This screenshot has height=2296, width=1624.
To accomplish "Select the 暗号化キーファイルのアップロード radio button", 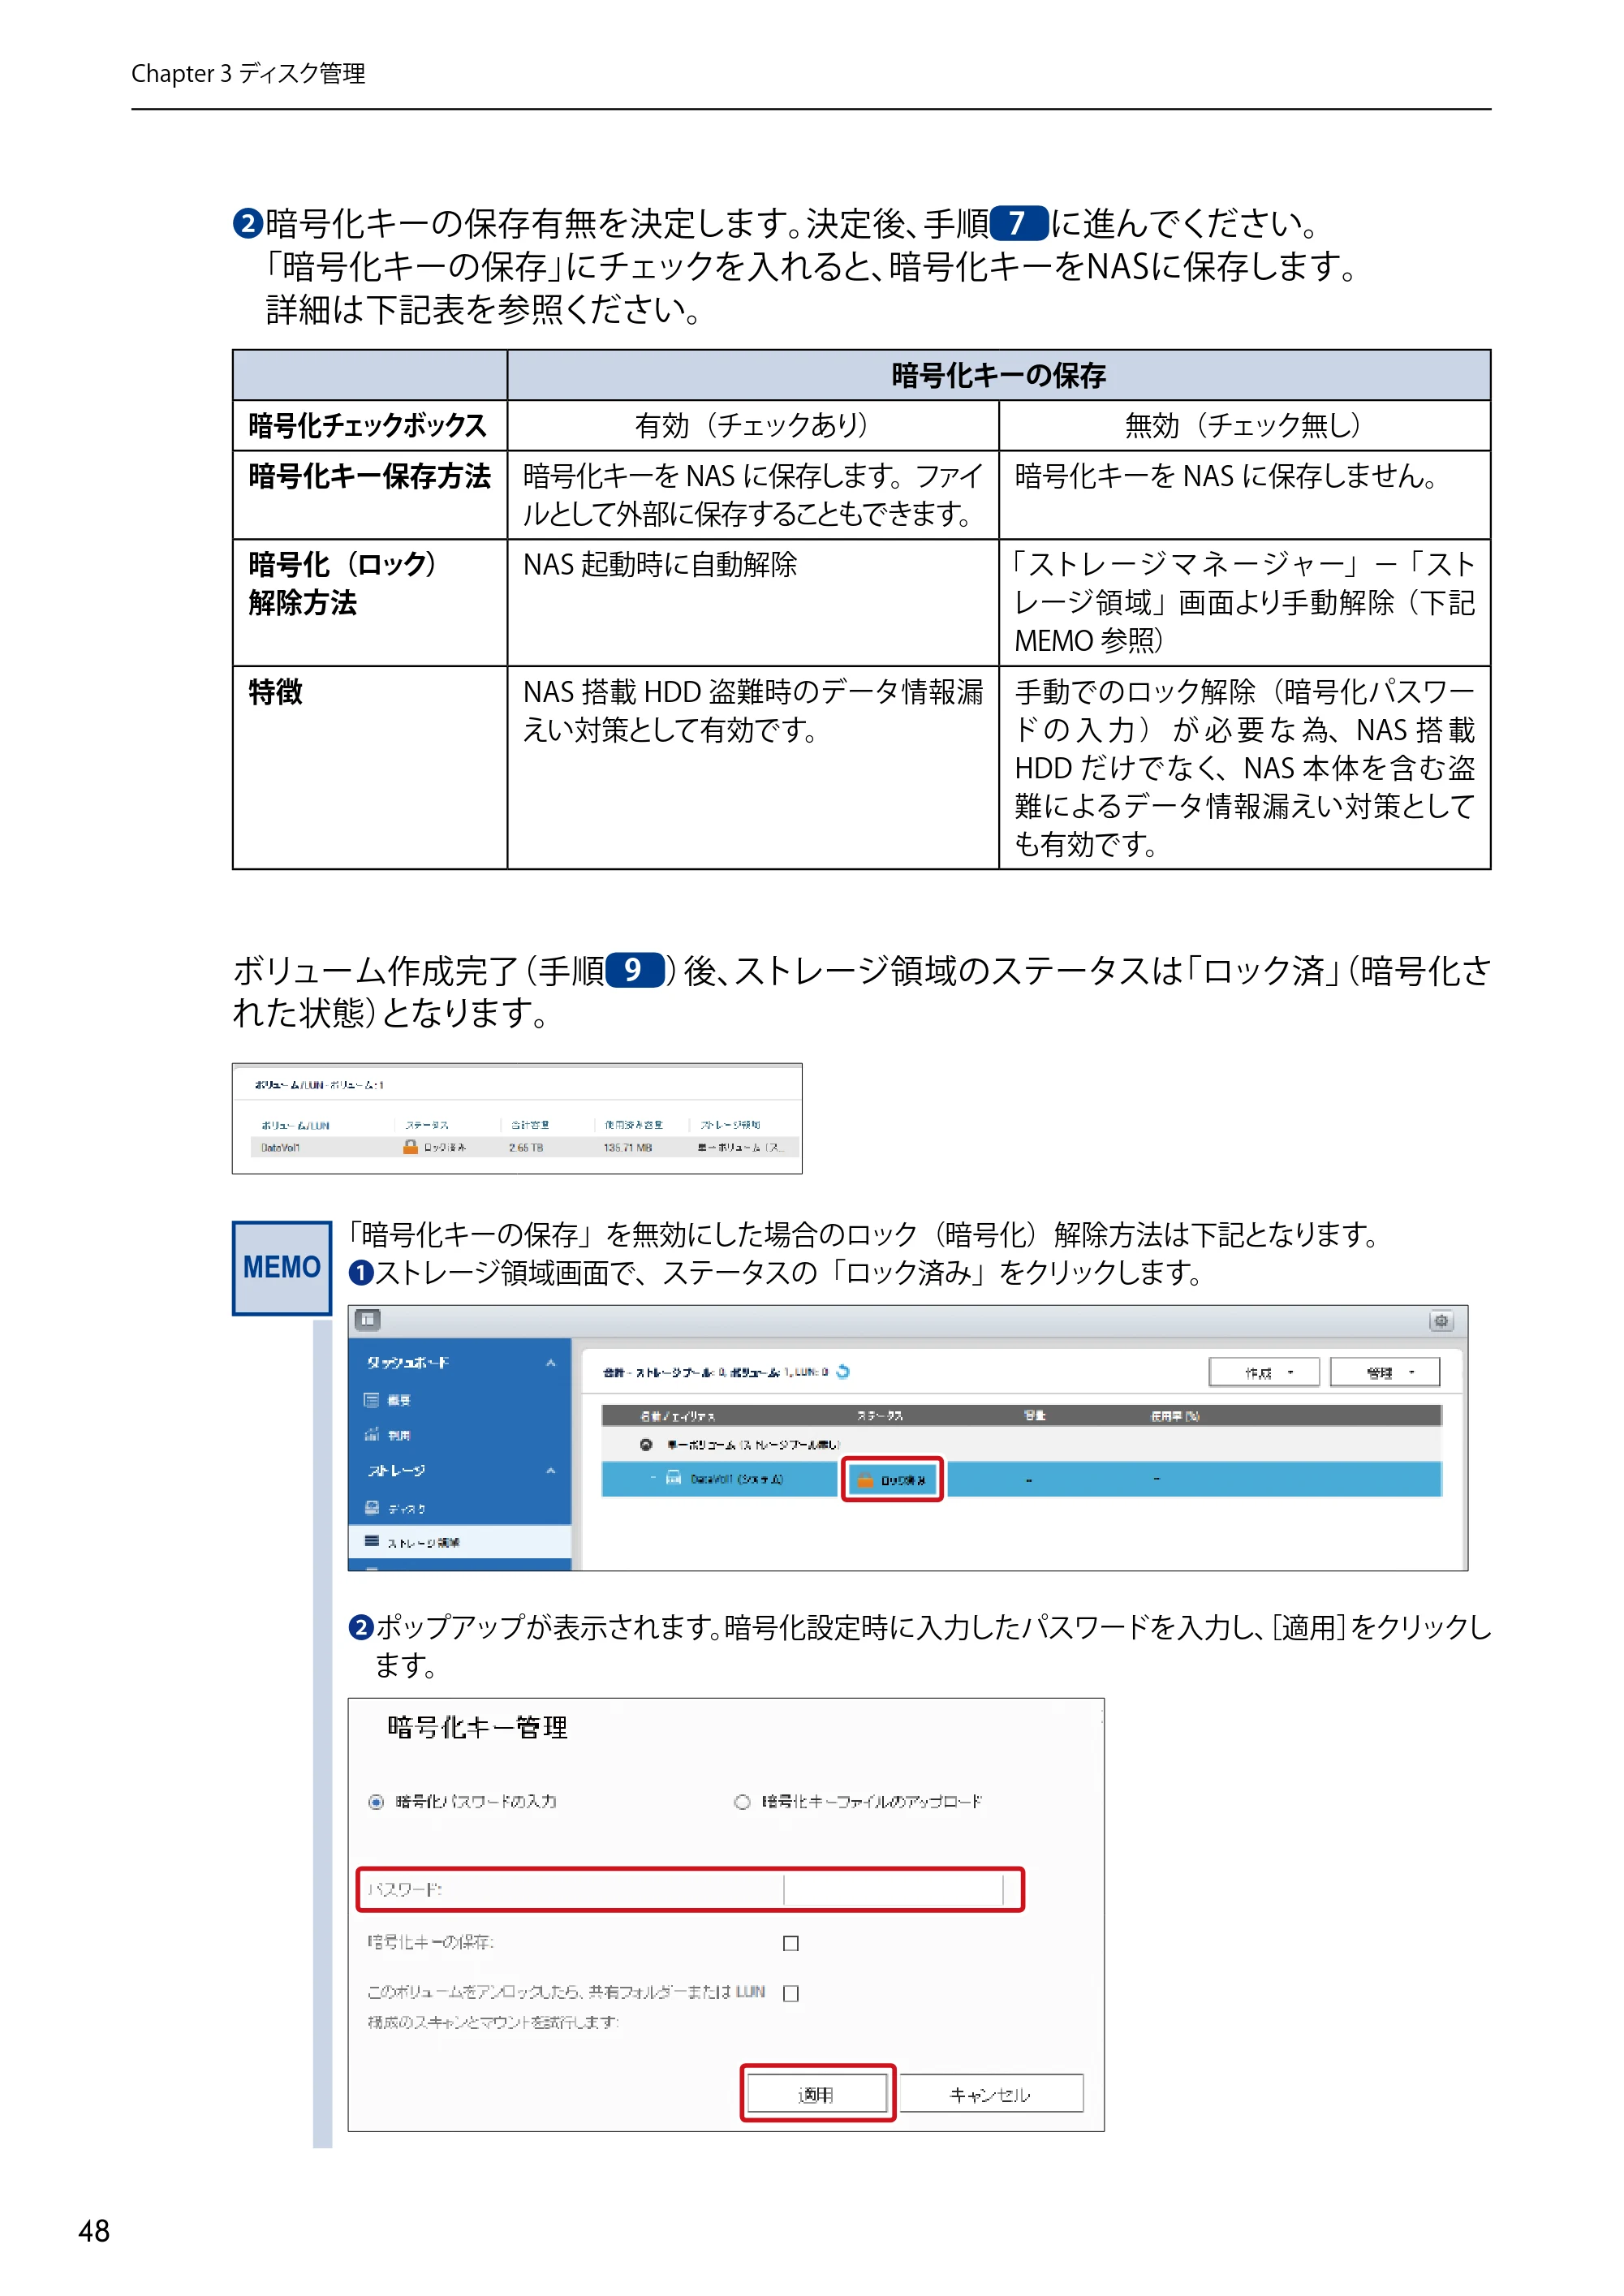I will pyautogui.click(x=742, y=1802).
